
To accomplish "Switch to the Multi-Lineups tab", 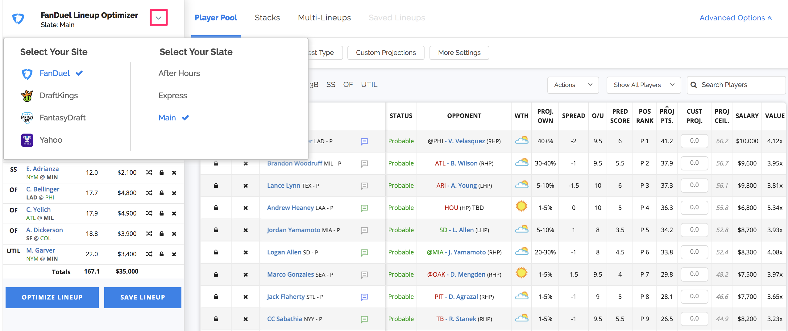I will click(x=324, y=18).
